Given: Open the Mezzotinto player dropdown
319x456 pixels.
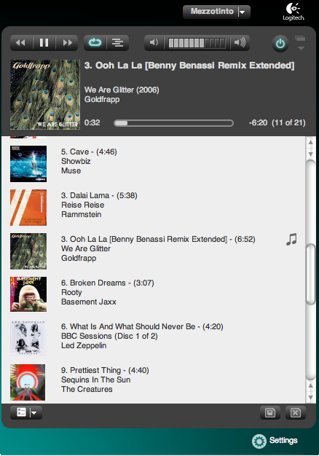Looking at the screenshot, I should (x=216, y=12).
